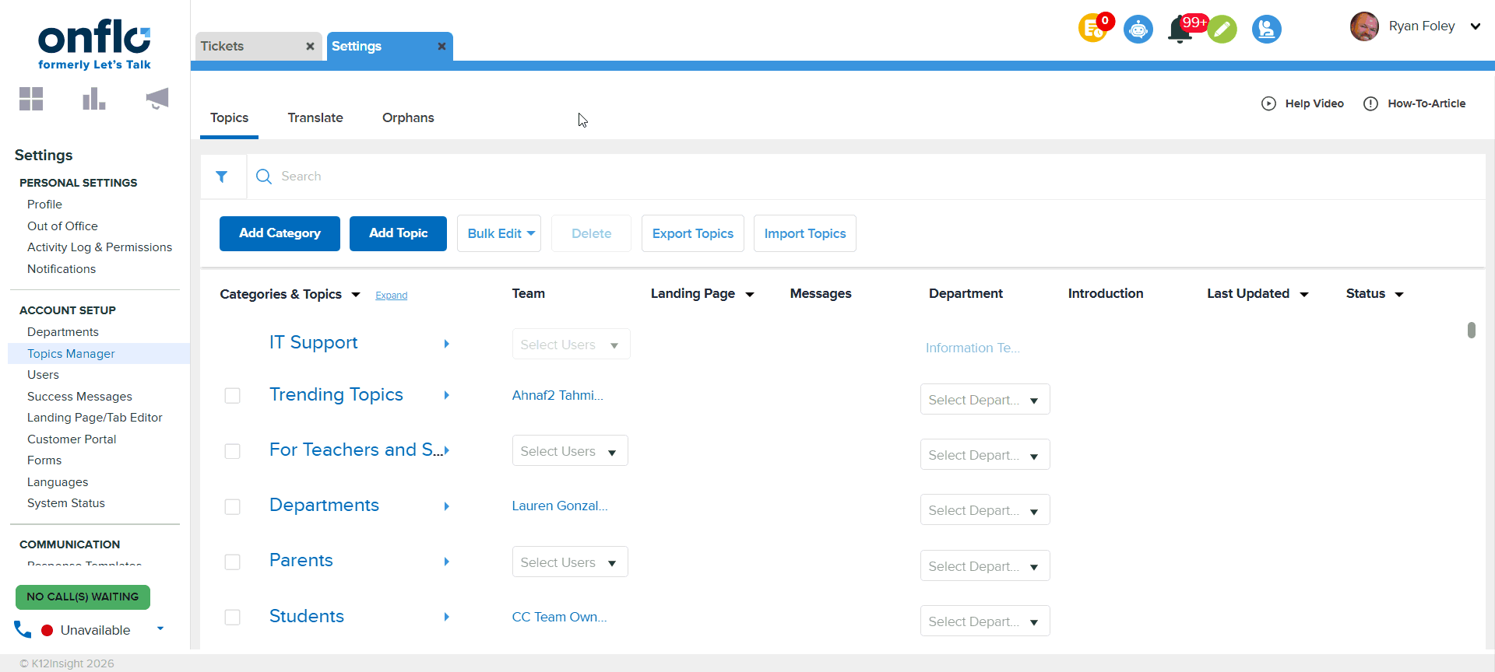Click the yellow document icon with 0 badge
This screenshot has height=672, width=1495.
[x=1093, y=30]
